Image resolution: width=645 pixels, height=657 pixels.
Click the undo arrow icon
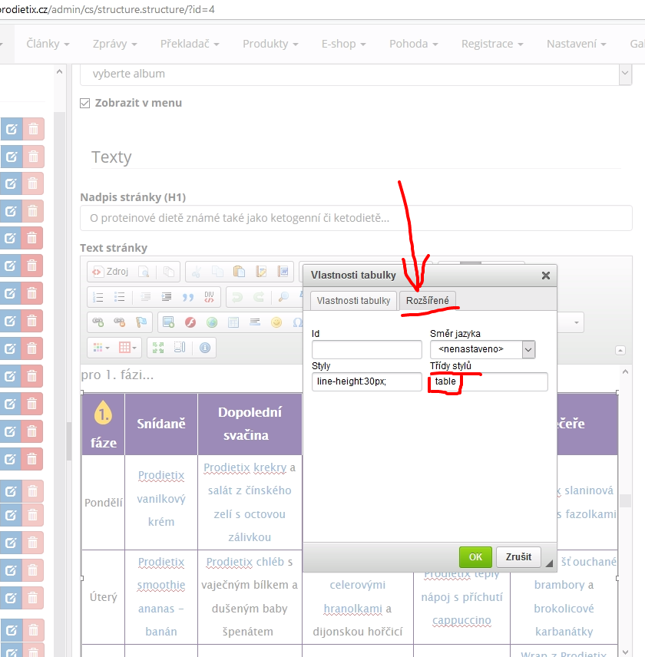[237, 297]
